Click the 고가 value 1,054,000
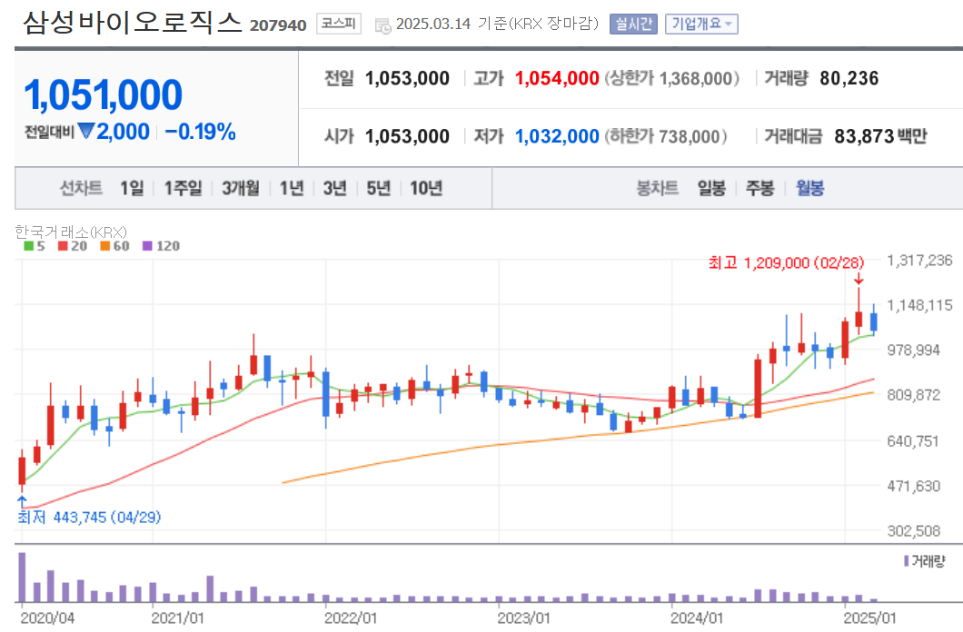The width and height of the screenshot is (963, 632). point(556,78)
